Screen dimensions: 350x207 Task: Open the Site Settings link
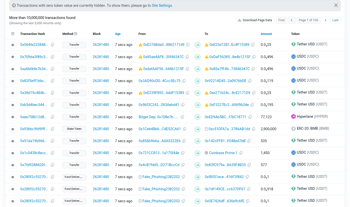(x=162, y=5)
